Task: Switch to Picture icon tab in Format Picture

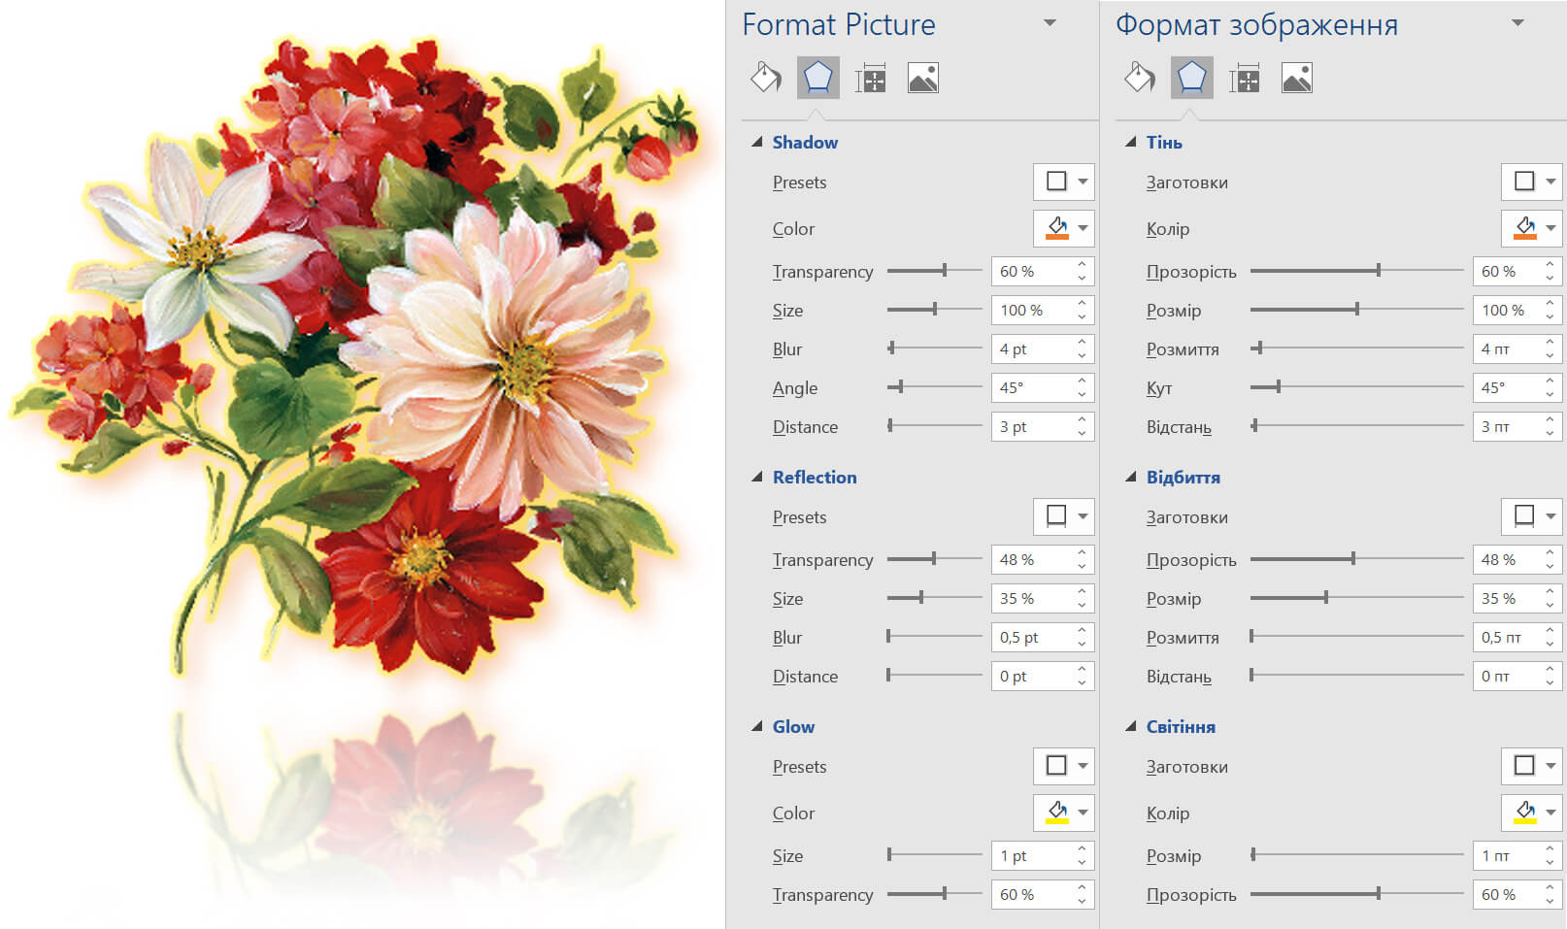Action: tap(922, 78)
